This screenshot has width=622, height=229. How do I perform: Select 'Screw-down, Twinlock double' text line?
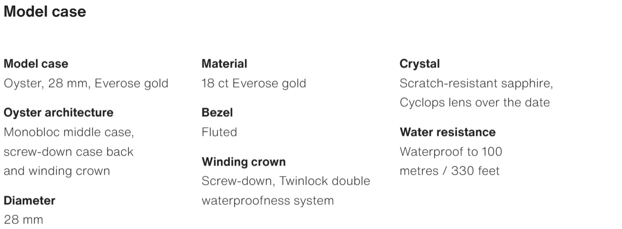tap(286, 181)
